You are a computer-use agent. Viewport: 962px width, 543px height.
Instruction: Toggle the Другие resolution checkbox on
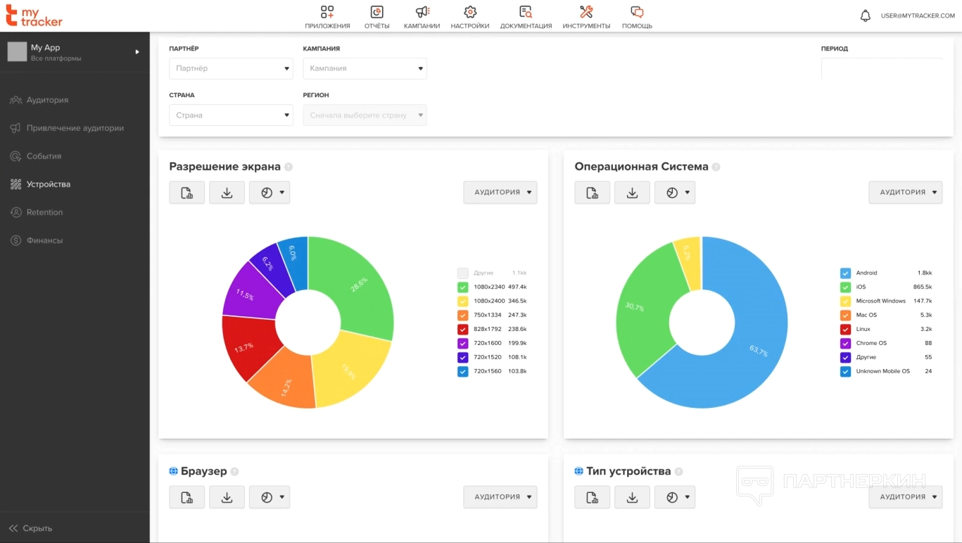462,273
